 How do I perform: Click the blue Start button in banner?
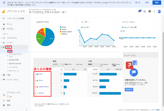157,3
